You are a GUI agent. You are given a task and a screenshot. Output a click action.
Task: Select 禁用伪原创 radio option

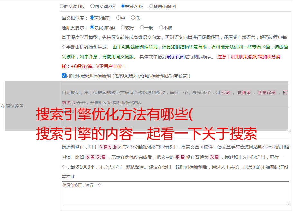coord(151,6)
